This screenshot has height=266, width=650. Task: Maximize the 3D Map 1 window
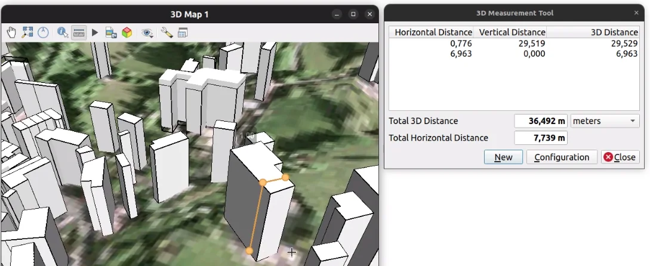point(353,14)
